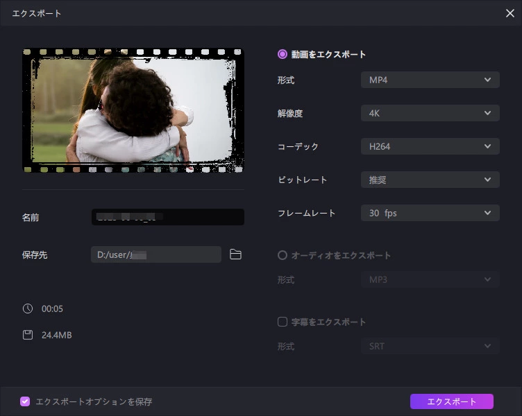
Task: Select オーディオをエクスポート radio button
Action: tap(283, 255)
